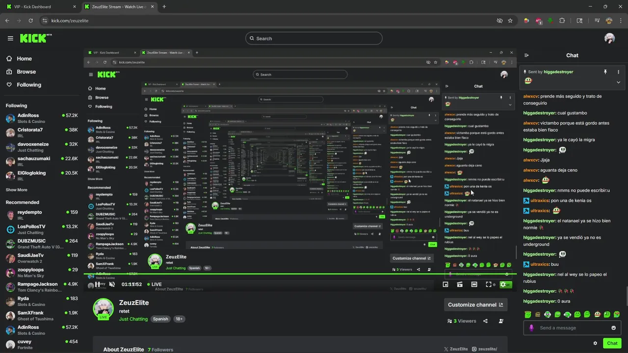Expand Show More under Following
Screen dimensions: 628x353
pos(17,190)
